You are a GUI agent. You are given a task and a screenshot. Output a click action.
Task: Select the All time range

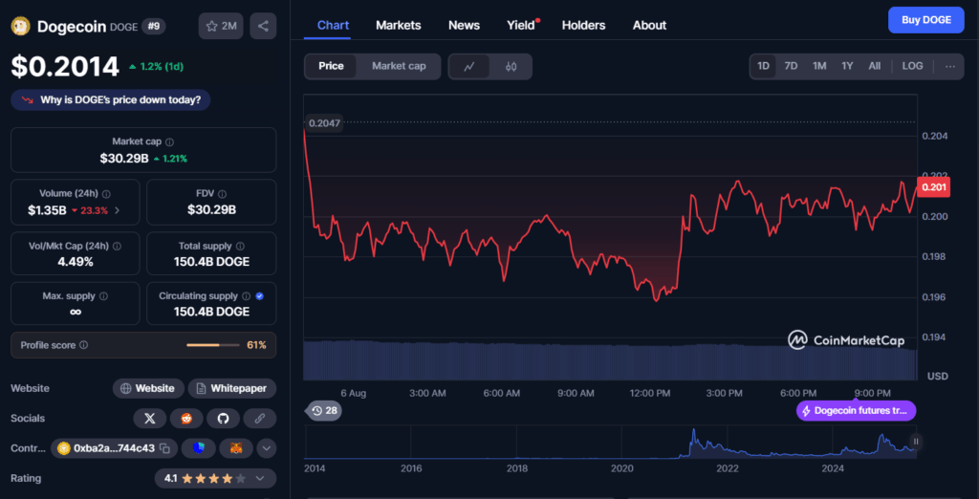[x=875, y=66]
